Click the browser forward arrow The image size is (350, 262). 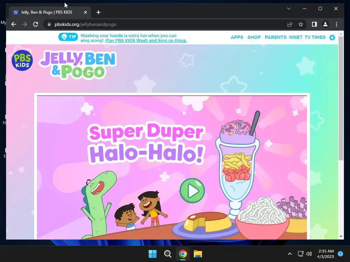(x=25, y=24)
